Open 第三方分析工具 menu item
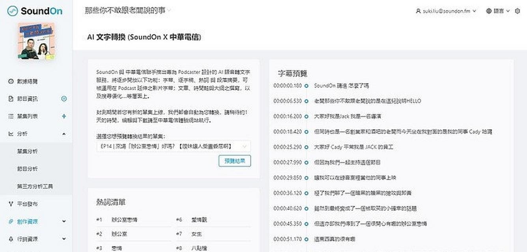 click(35, 186)
